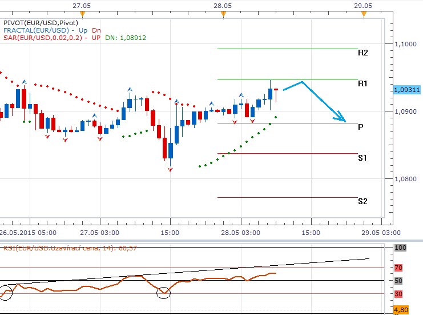The width and height of the screenshot is (423, 315).
Task: Click the 1,0900 price axis label
Action: 405,111
